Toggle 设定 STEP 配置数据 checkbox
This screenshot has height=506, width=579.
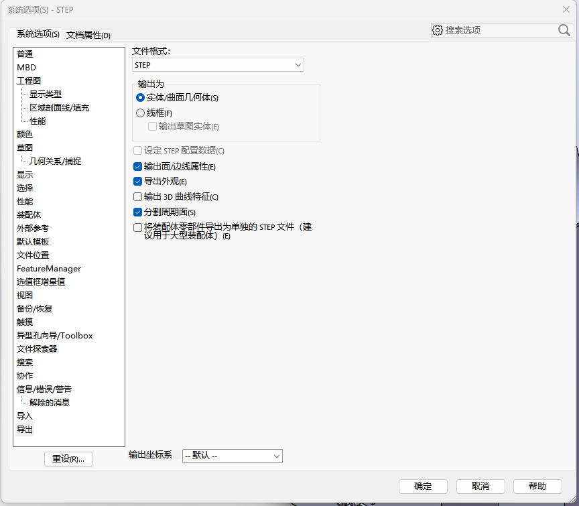point(138,151)
